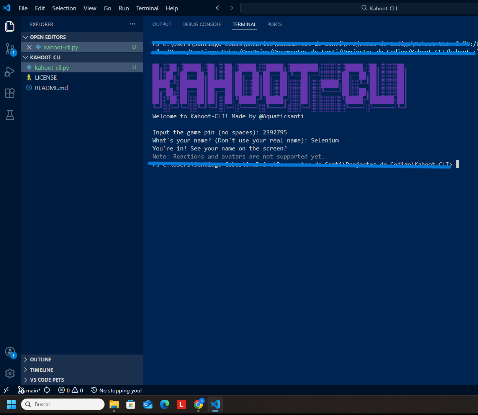Click the Kahoot-CLI command center search box
Screen dimensions: 478x415
point(359,8)
